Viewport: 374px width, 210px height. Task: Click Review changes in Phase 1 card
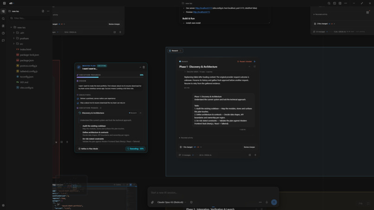click(x=249, y=147)
